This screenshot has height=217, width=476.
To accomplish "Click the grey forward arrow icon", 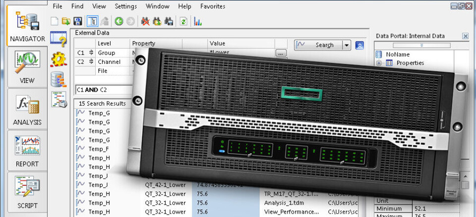I will point(130,21).
